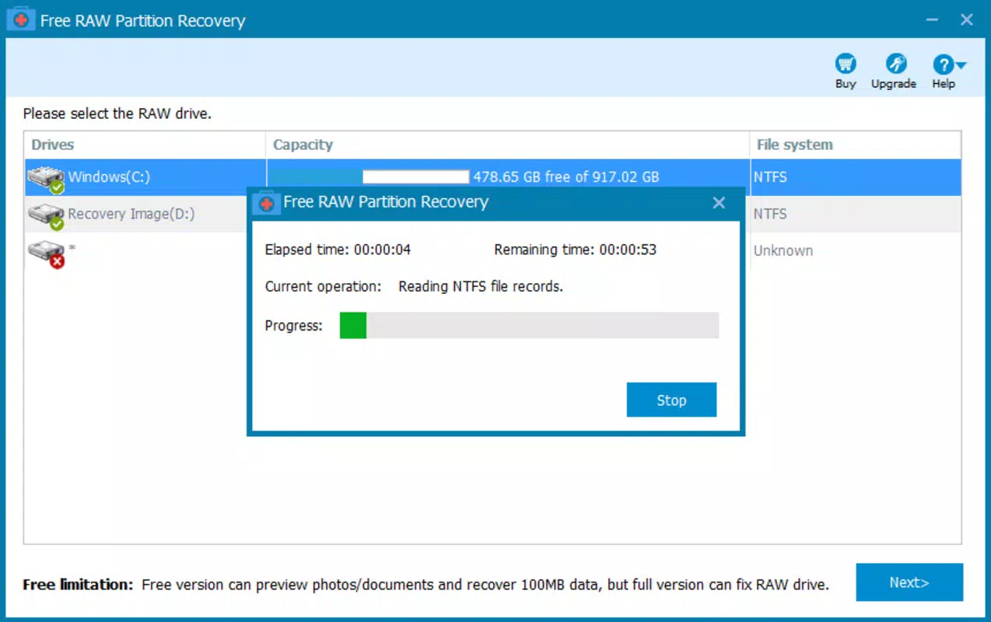
Task: Select the Recovery Image(D:) drive icon
Action: (x=46, y=216)
